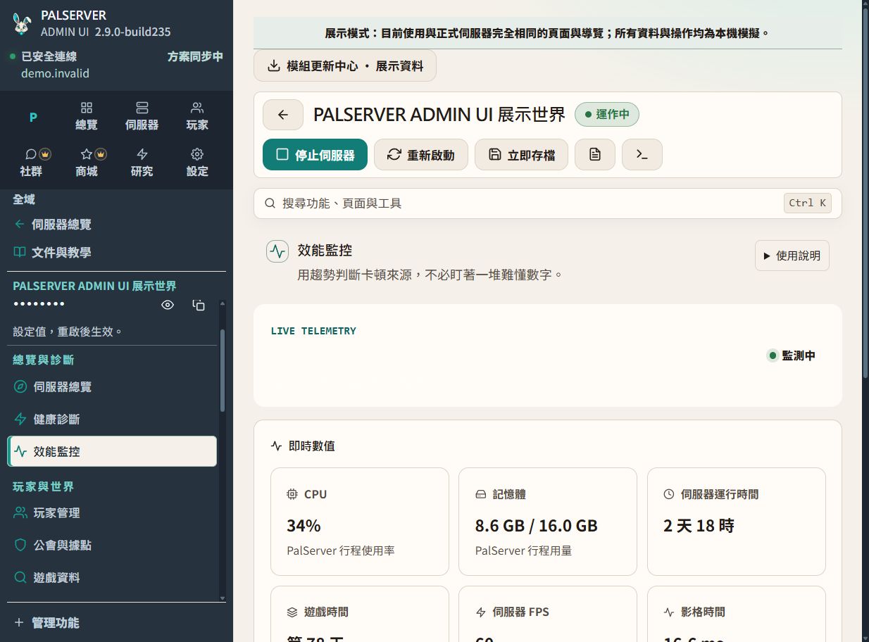Click the PalServer rabbit logo
Screen dimensions: 869x642
tap(22, 23)
